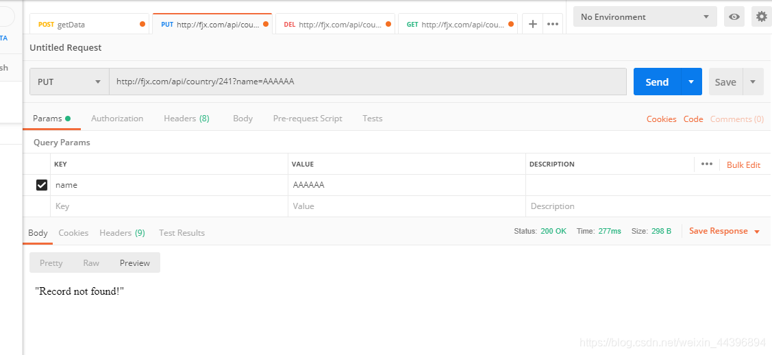The width and height of the screenshot is (772, 355).
Task: Open the Cookies link near Code
Action: [x=661, y=119]
